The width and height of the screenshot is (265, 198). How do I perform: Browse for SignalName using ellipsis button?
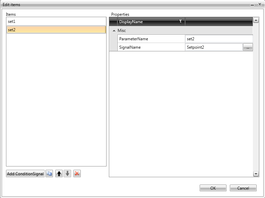pos(248,47)
